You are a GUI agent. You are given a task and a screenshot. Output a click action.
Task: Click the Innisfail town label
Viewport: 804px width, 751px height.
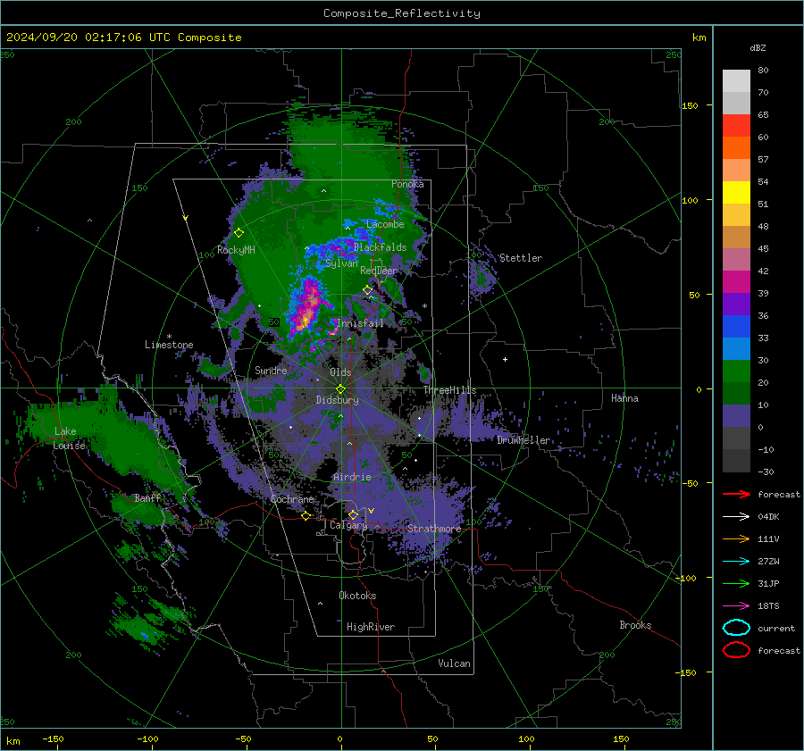point(360,323)
